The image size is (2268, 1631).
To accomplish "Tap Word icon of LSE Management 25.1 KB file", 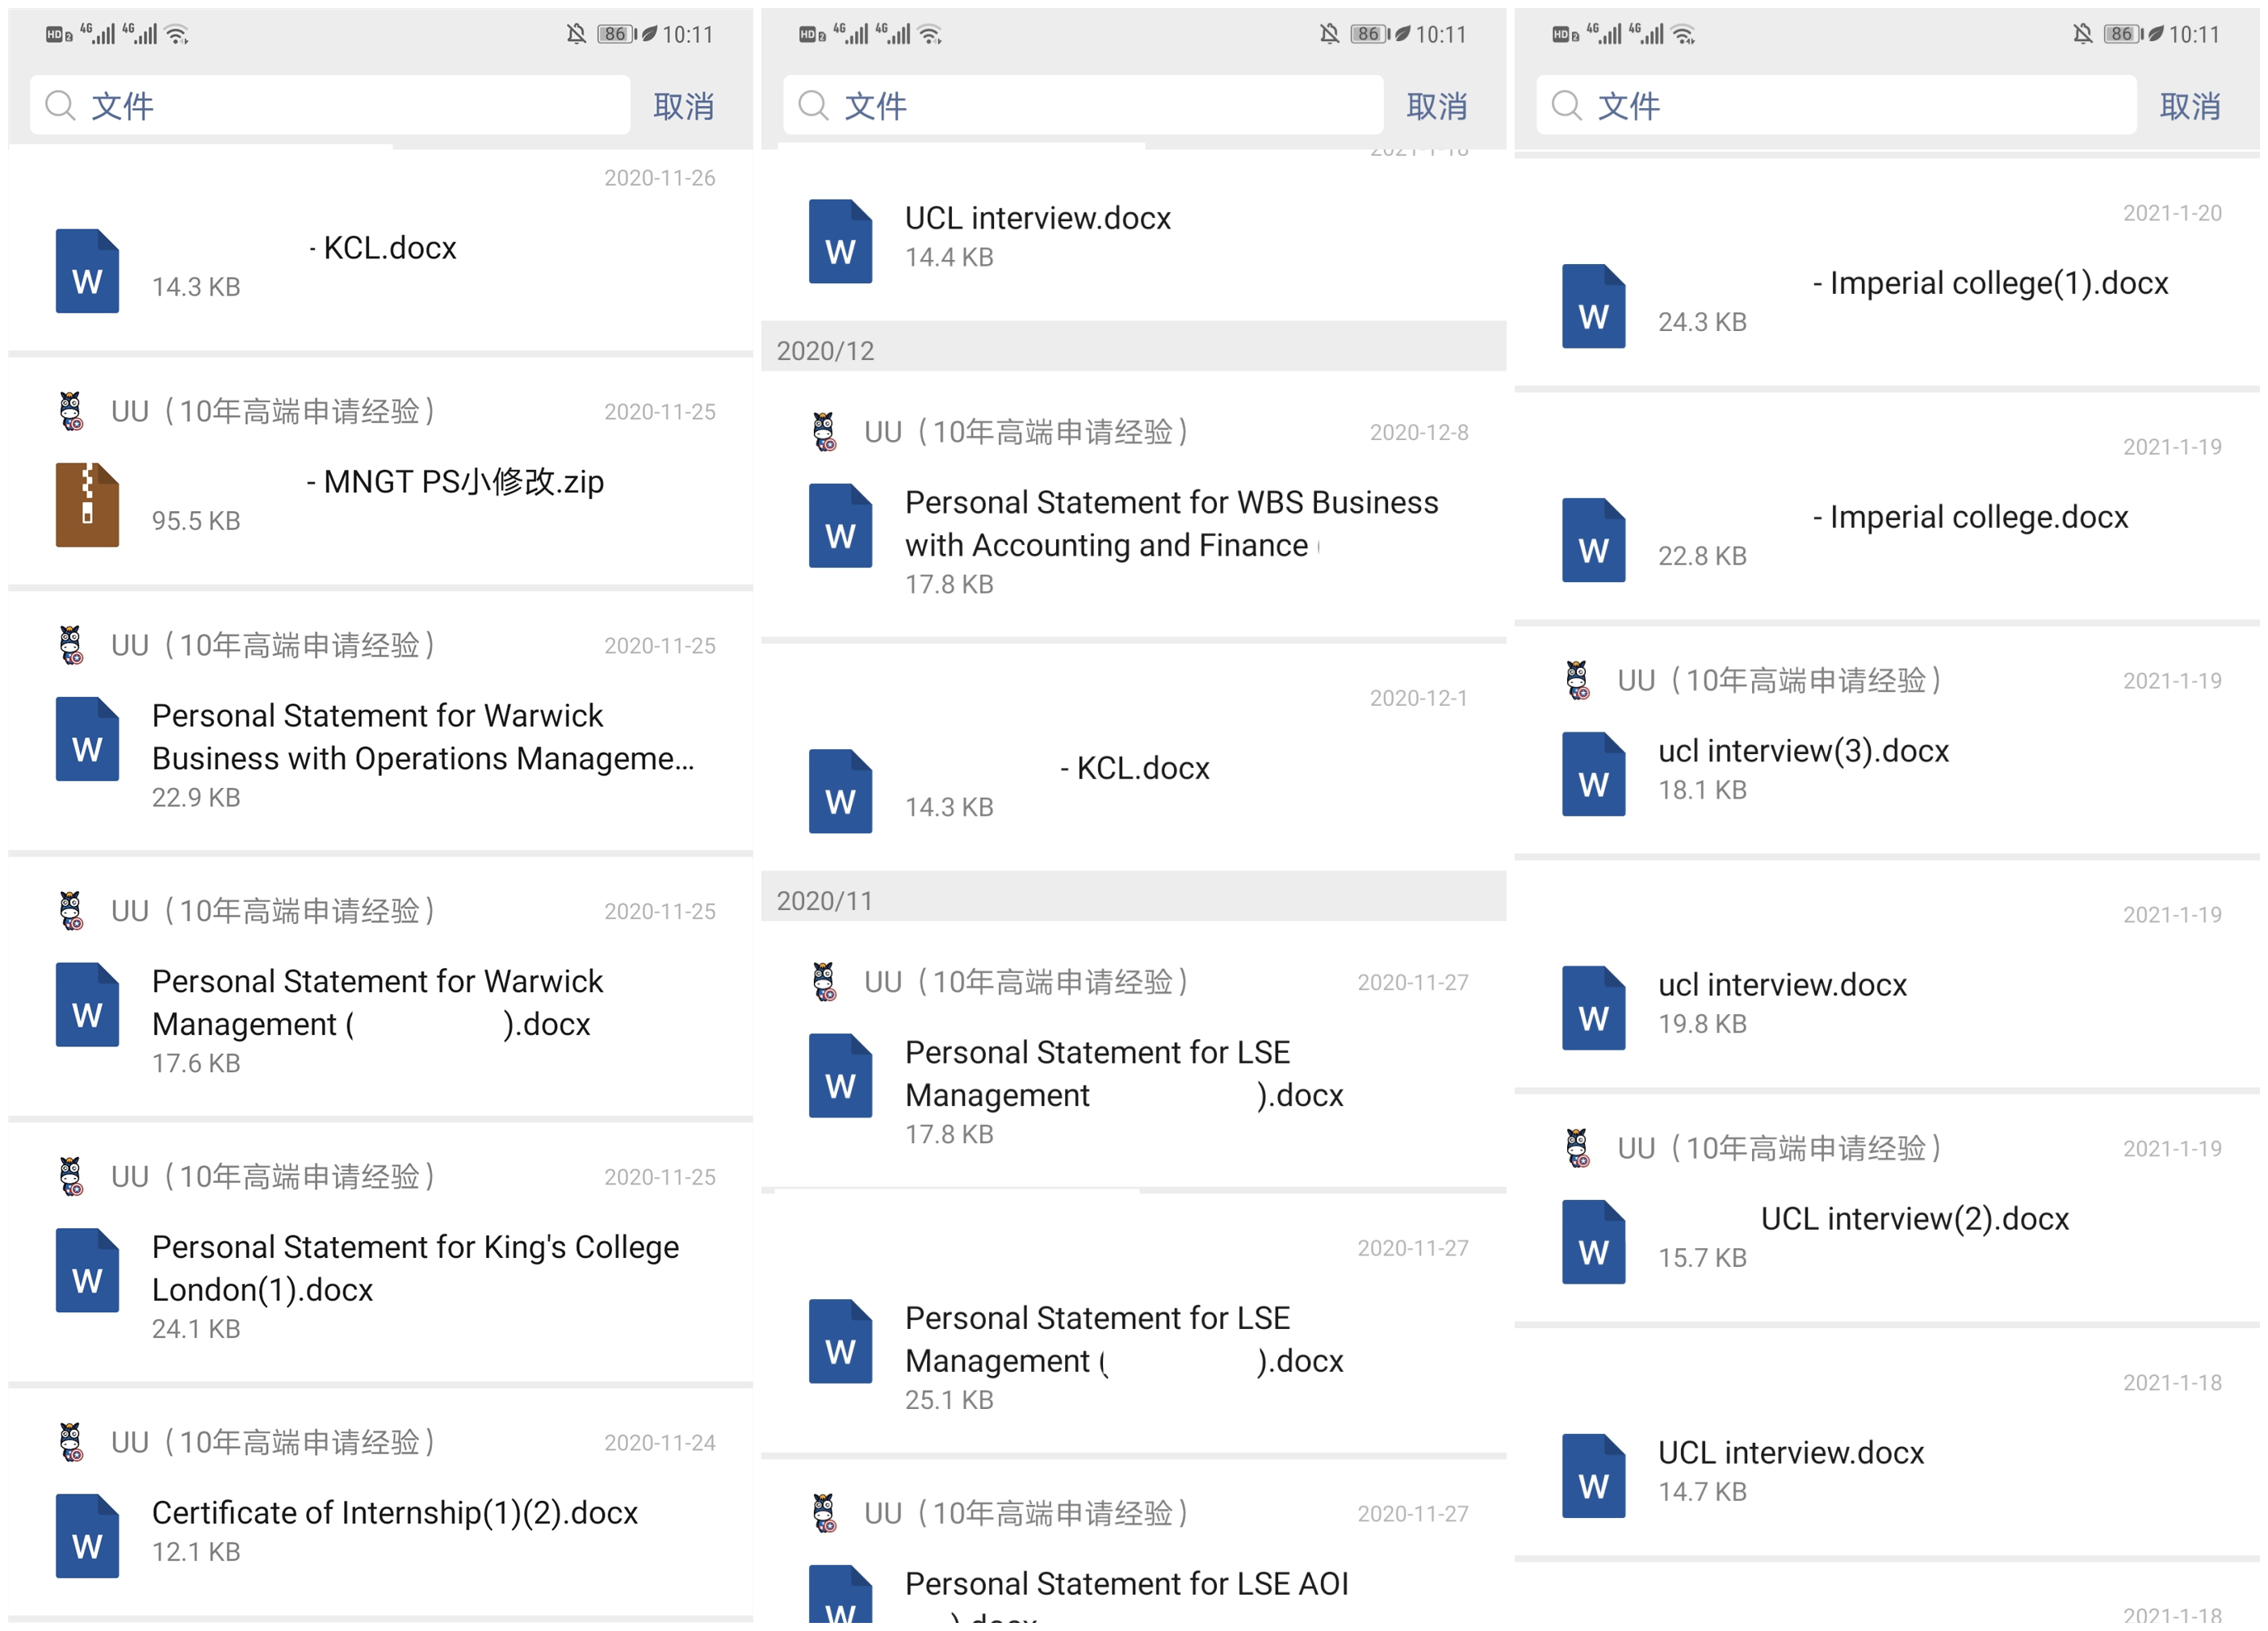I will [840, 1342].
